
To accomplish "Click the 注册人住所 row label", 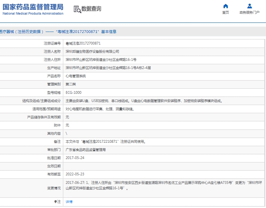I will (52, 60).
